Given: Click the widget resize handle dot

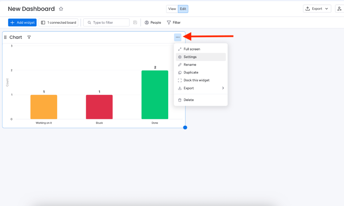Looking at the screenshot, I should 185,127.
